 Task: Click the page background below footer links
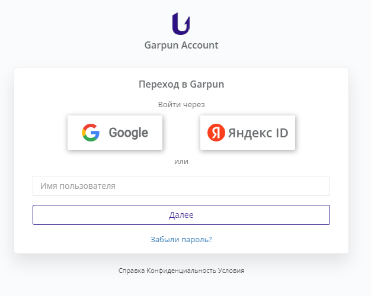[x=181, y=287]
